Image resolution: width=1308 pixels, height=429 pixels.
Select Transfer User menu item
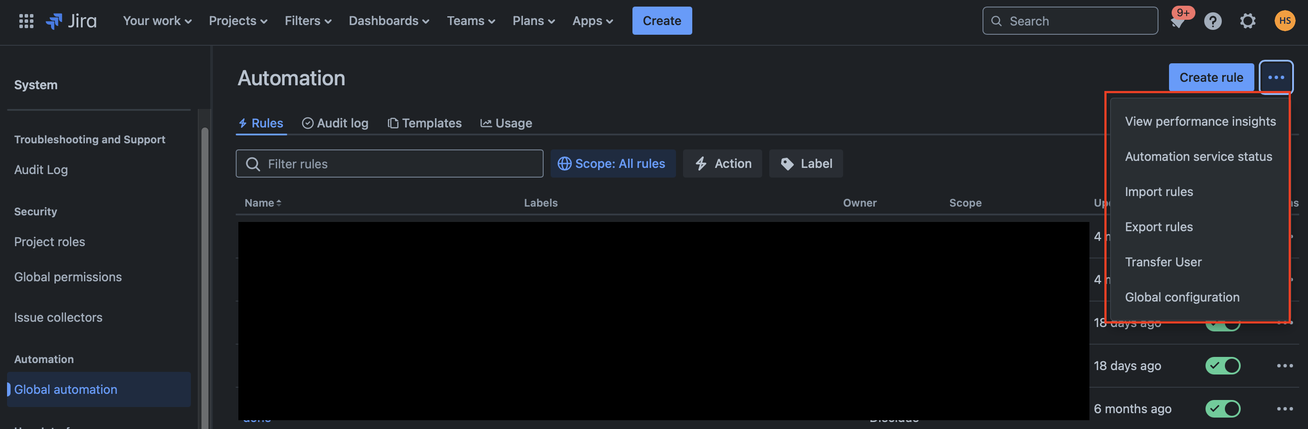click(x=1199, y=262)
